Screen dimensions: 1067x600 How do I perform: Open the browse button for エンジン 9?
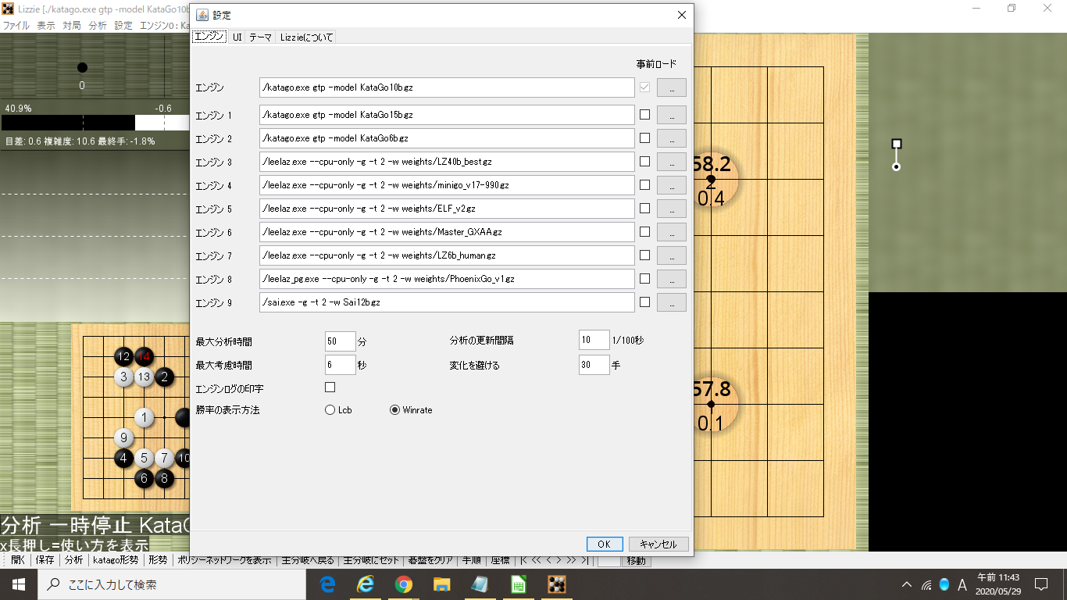click(x=671, y=302)
